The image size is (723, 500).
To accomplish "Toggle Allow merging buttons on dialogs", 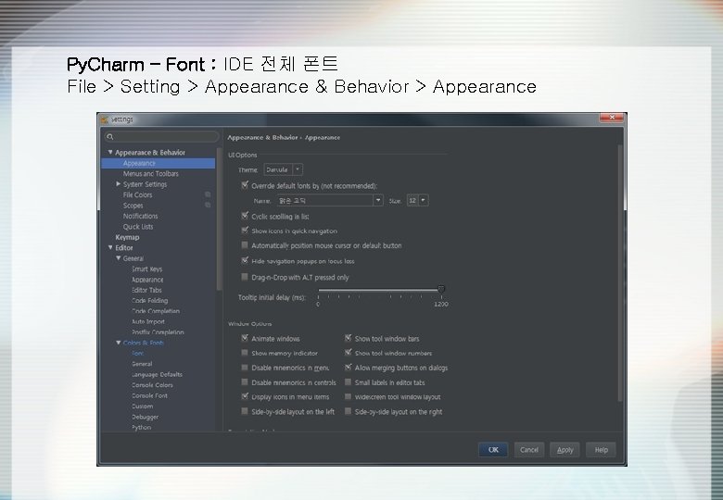I will 349,368.
